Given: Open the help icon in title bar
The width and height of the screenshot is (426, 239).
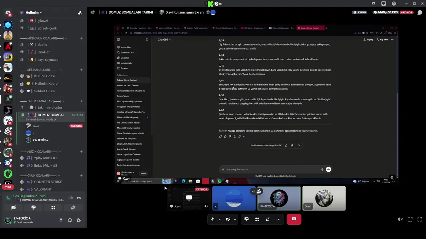Looking at the screenshot, I should [x=394, y=4].
